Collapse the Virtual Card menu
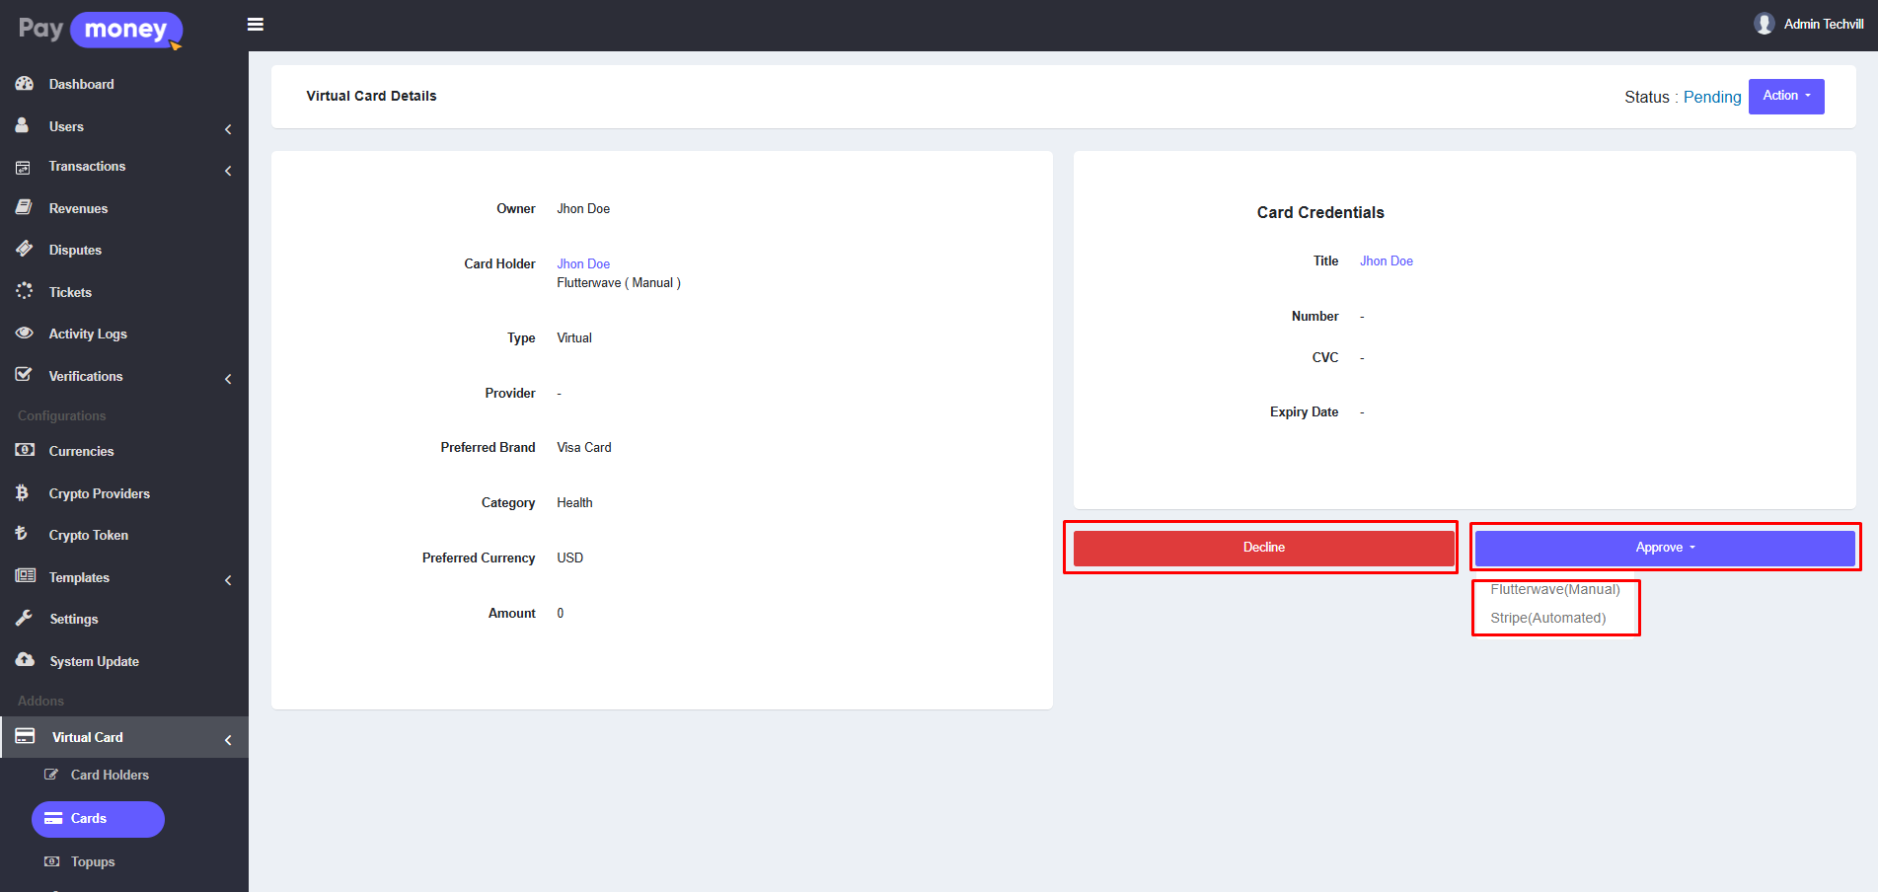Screen dimensions: 1878x892 (228, 740)
